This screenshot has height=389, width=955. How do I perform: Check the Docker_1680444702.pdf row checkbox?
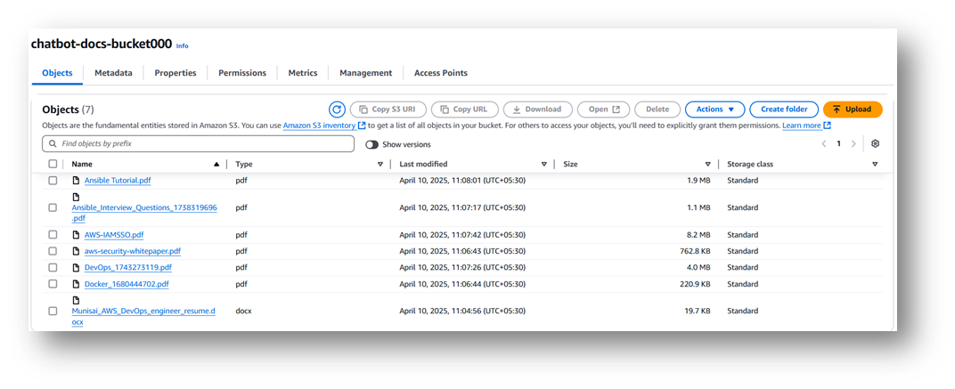[53, 284]
